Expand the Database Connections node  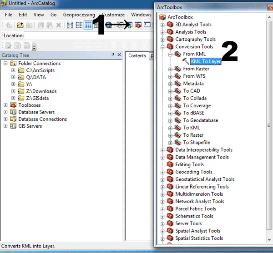pyautogui.click(x=5, y=119)
